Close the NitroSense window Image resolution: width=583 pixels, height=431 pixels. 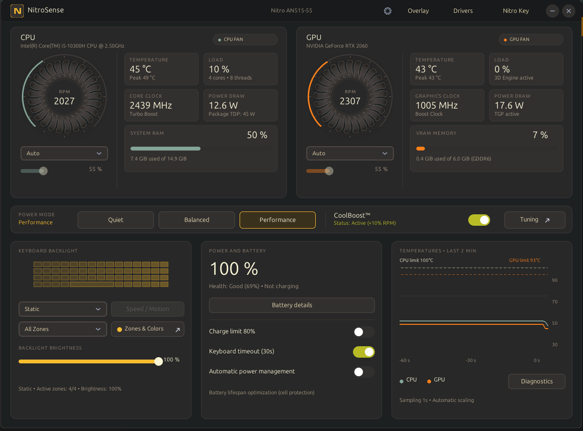(x=568, y=11)
